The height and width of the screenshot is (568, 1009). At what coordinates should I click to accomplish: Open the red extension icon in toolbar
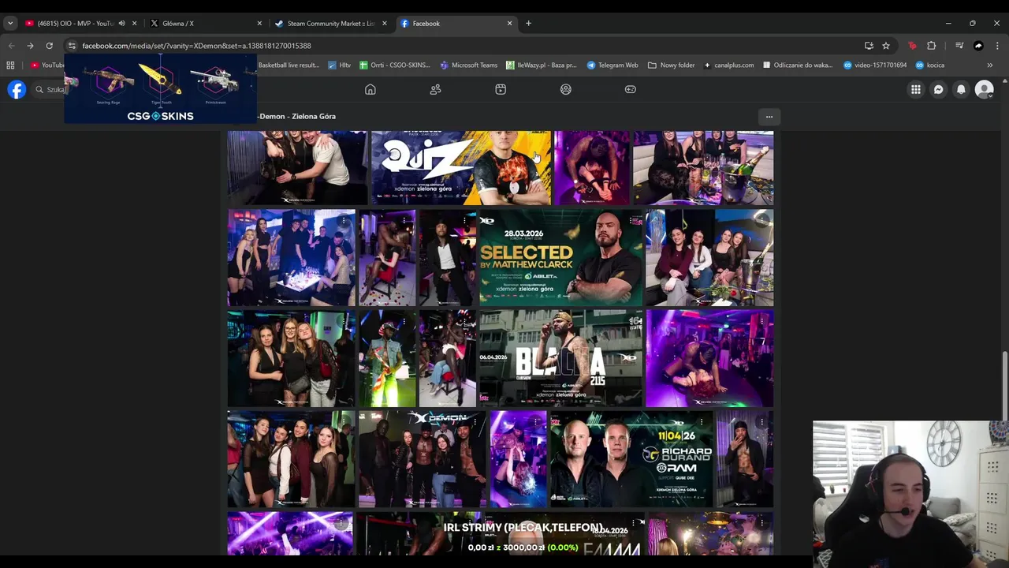912,46
